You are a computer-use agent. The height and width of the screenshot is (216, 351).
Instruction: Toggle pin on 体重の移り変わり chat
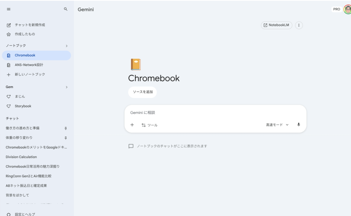[66, 138]
